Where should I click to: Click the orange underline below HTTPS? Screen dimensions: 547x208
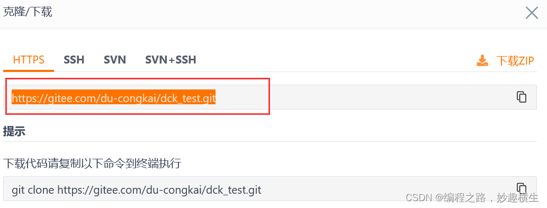pyautogui.click(x=29, y=71)
